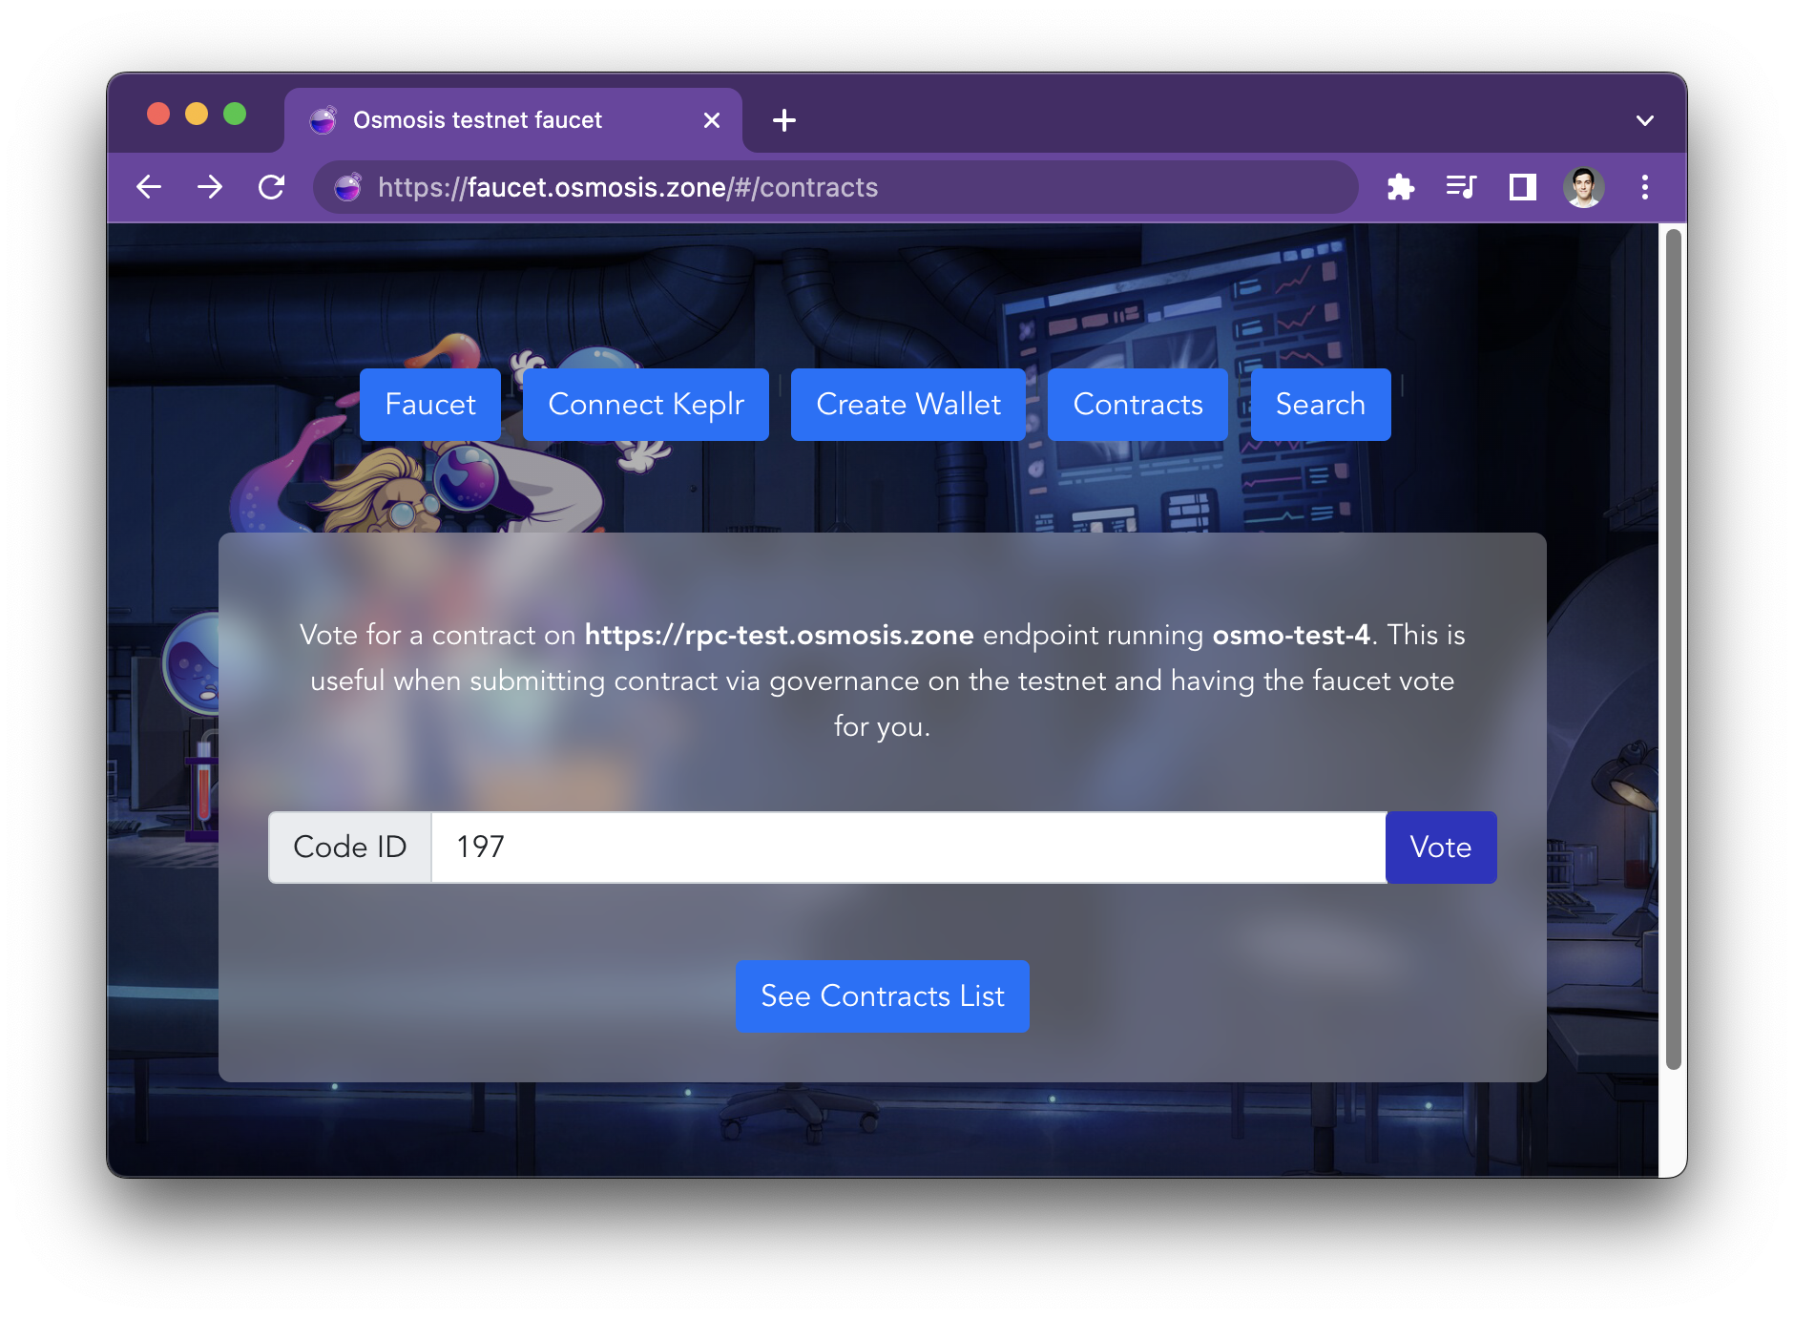Open the Create Wallet page
This screenshot has height=1319, width=1794.
point(907,405)
